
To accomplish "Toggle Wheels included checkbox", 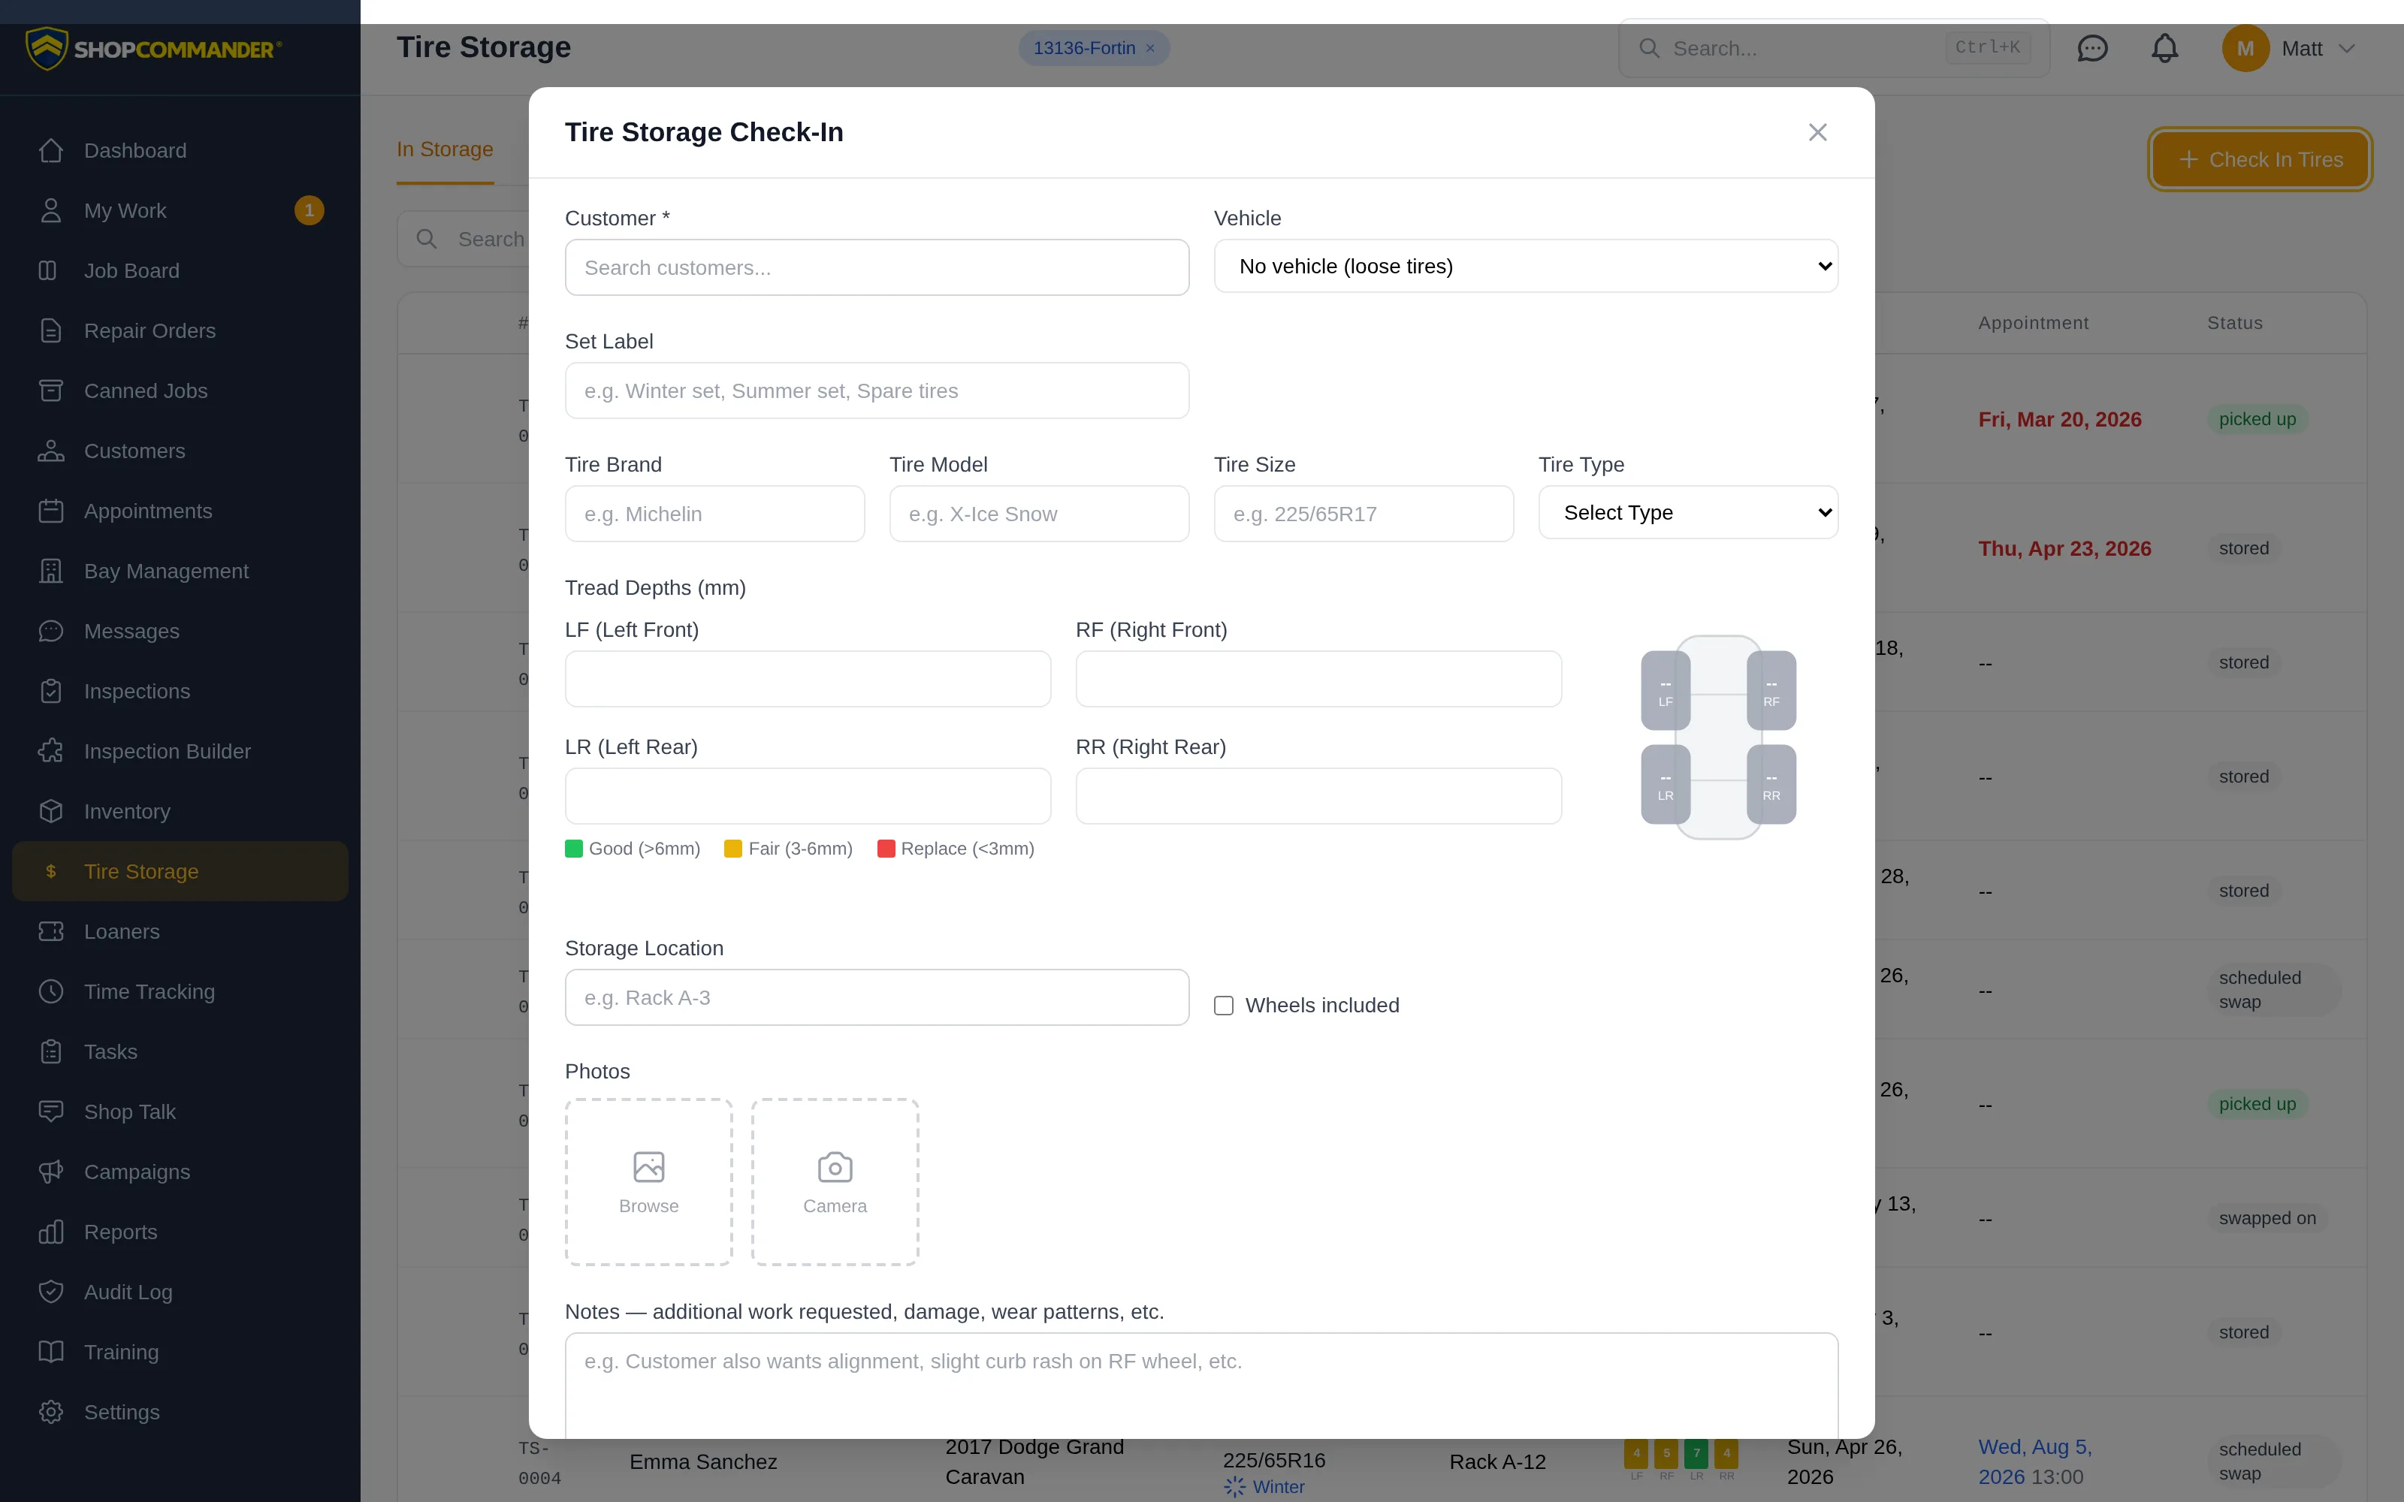I will [x=1224, y=1006].
